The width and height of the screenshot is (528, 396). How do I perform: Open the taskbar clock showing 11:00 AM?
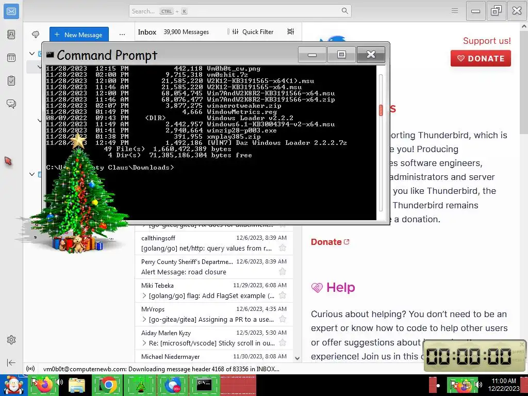504,385
